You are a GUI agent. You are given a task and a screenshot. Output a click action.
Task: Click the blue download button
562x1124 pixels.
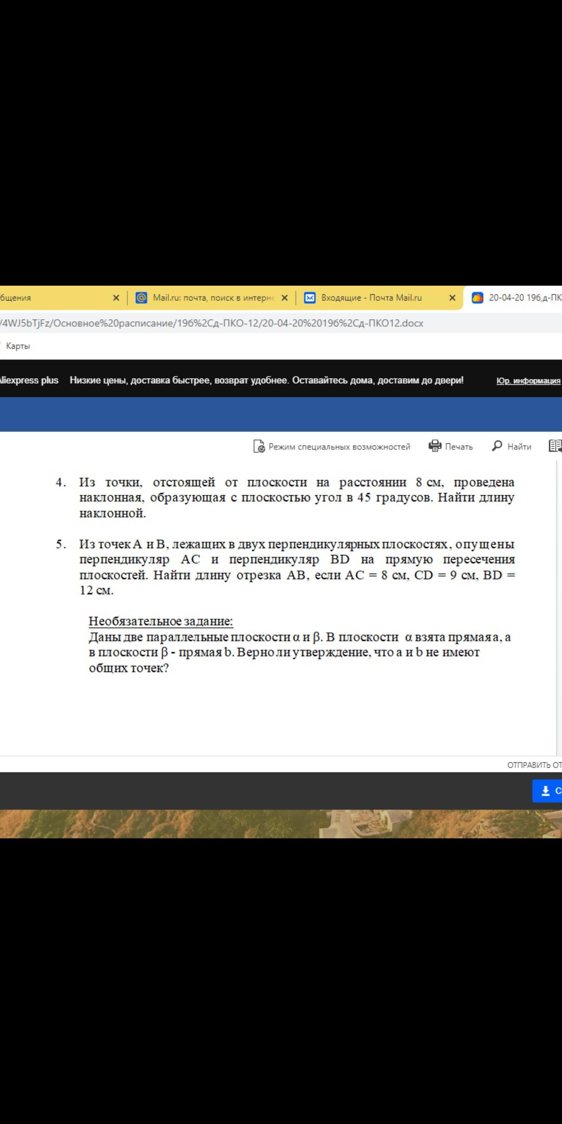(x=547, y=791)
